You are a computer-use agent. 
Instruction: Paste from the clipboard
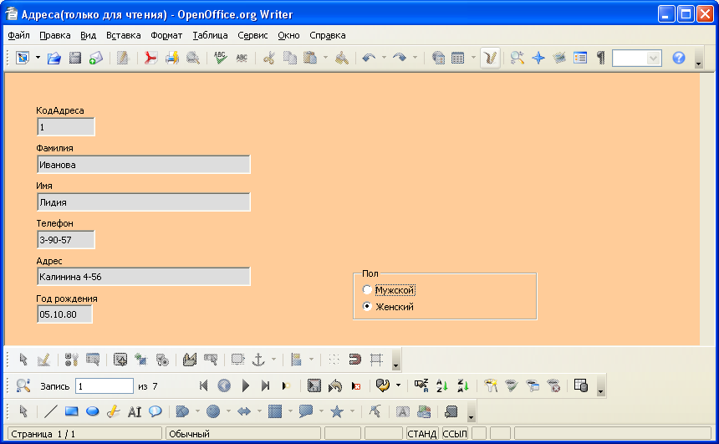(x=310, y=59)
